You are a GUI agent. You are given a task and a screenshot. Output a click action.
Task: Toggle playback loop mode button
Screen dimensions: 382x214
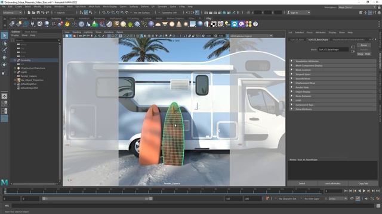tap(352, 199)
